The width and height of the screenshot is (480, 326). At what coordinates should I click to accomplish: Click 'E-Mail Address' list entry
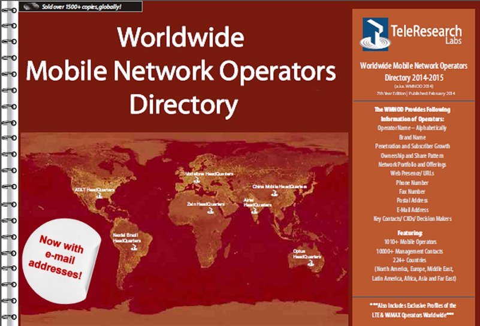click(x=412, y=210)
